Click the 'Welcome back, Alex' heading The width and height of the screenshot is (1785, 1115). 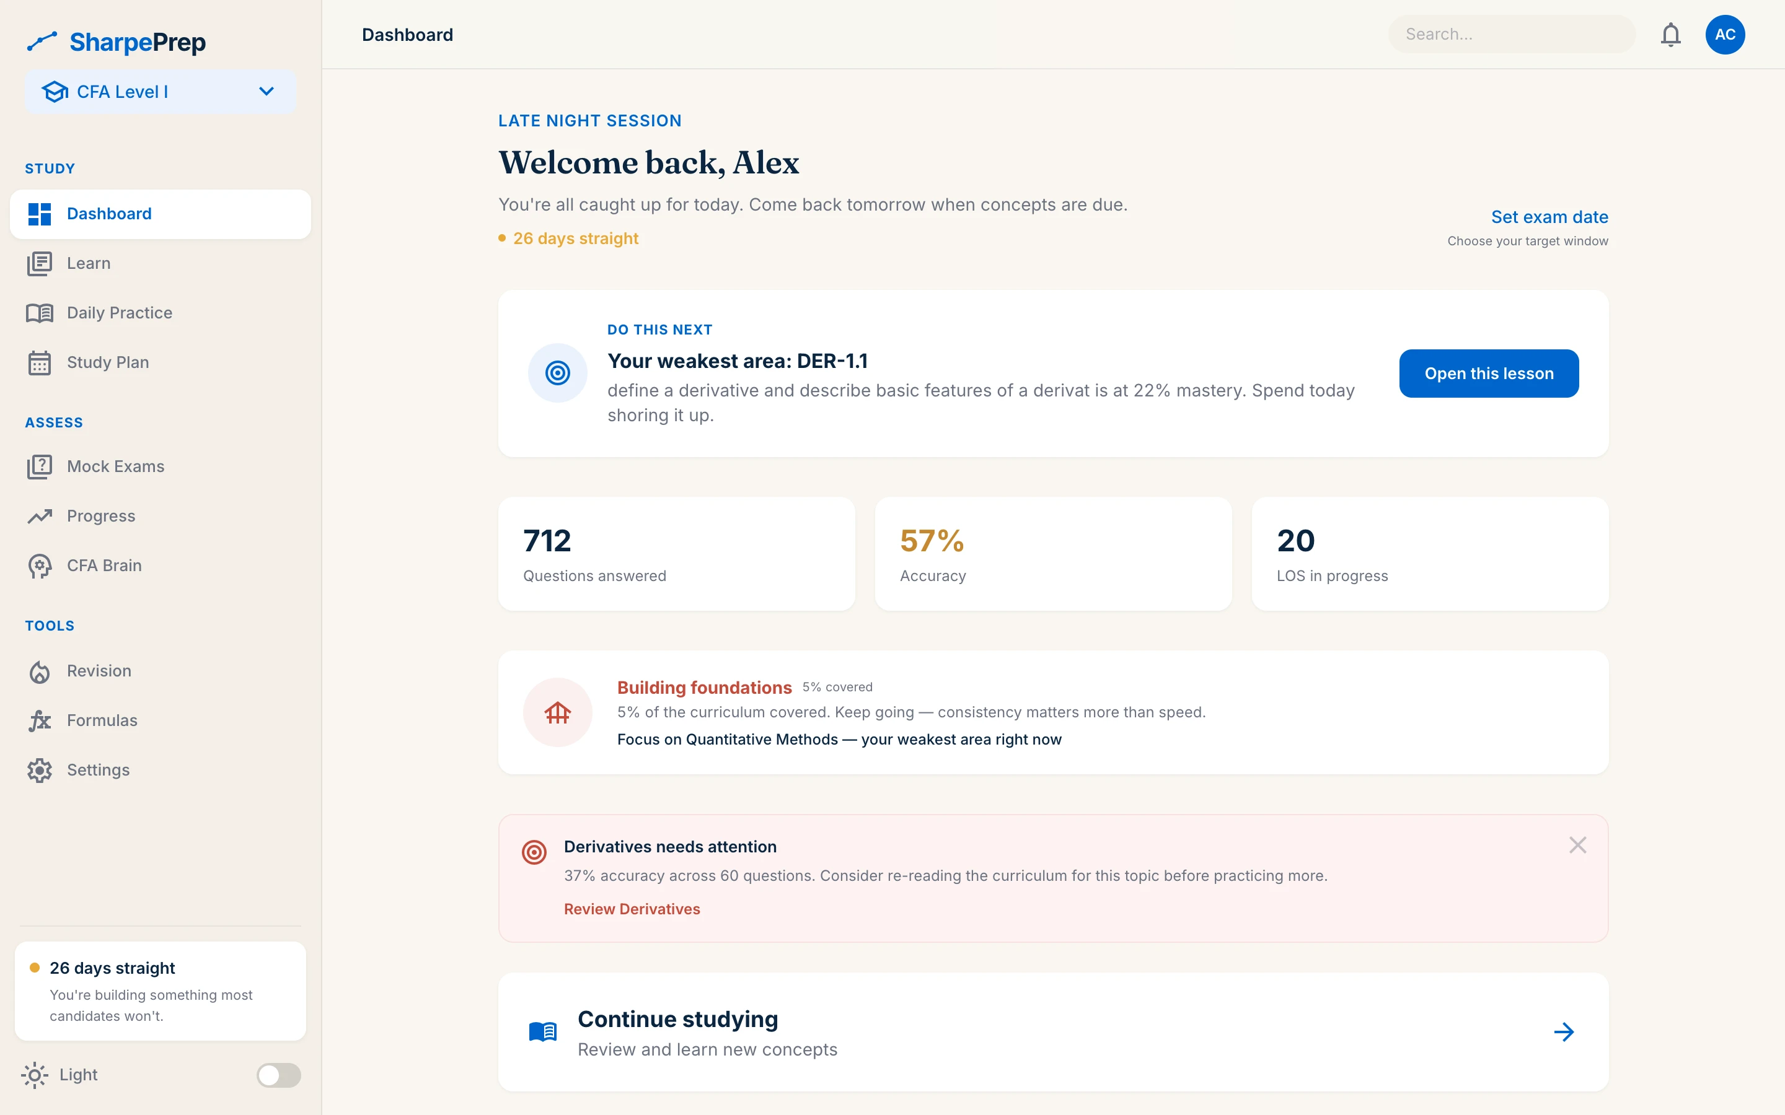[x=648, y=163]
